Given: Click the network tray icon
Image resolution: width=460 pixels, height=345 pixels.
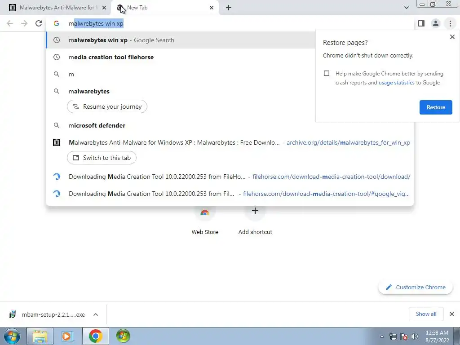Looking at the screenshot, I should 393,337.
